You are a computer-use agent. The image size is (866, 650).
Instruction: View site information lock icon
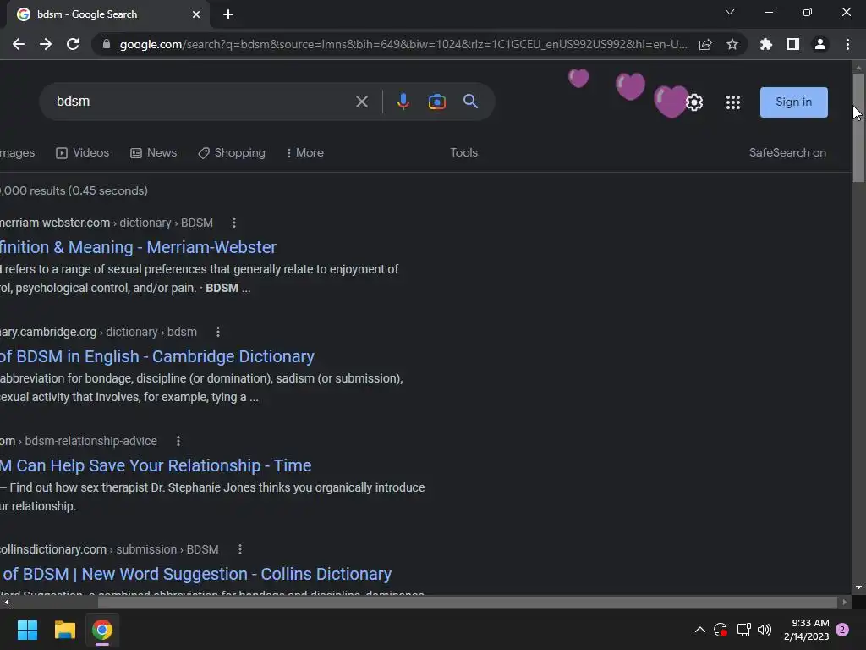coord(107,44)
